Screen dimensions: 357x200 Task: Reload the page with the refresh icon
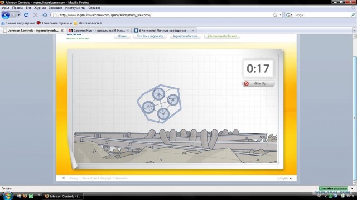point(26,15)
